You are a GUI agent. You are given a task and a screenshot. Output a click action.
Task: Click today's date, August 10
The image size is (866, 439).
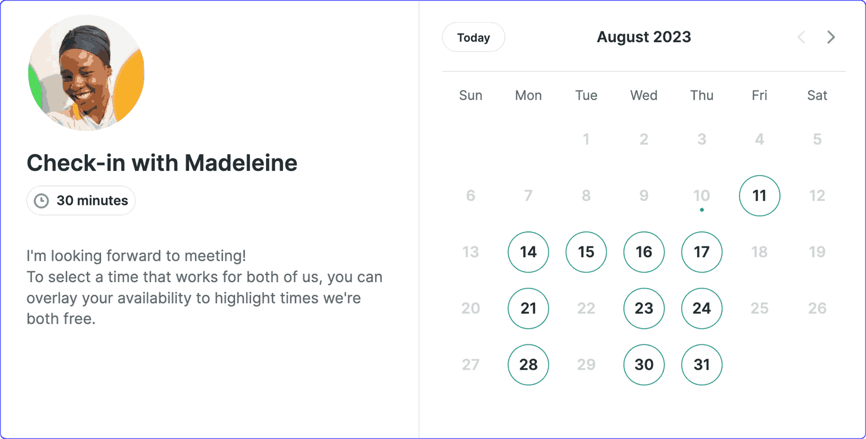[701, 196]
